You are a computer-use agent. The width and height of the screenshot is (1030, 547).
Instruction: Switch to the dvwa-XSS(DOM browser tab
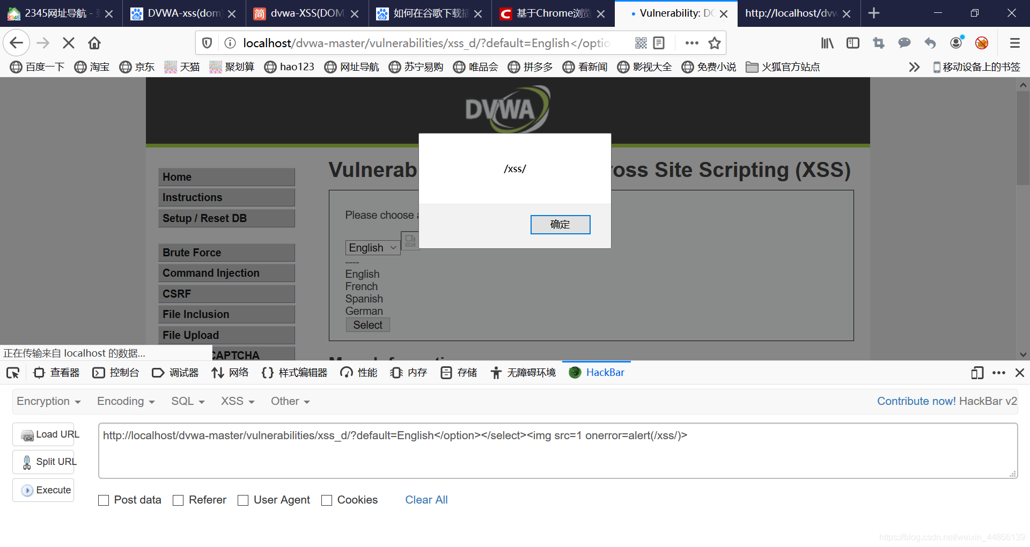[306, 13]
